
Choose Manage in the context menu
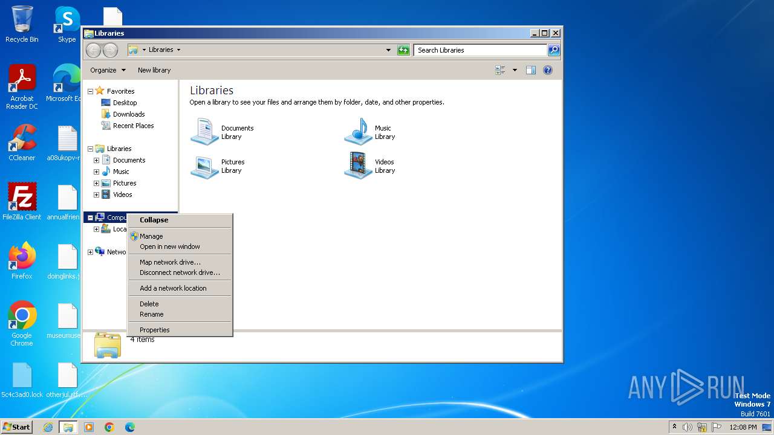pyautogui.click(x=180, y=236)
